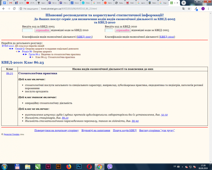Open Photoshop from the taskbar
The width and height of the screenshot is (212, 170).
(x=79, y=166)
